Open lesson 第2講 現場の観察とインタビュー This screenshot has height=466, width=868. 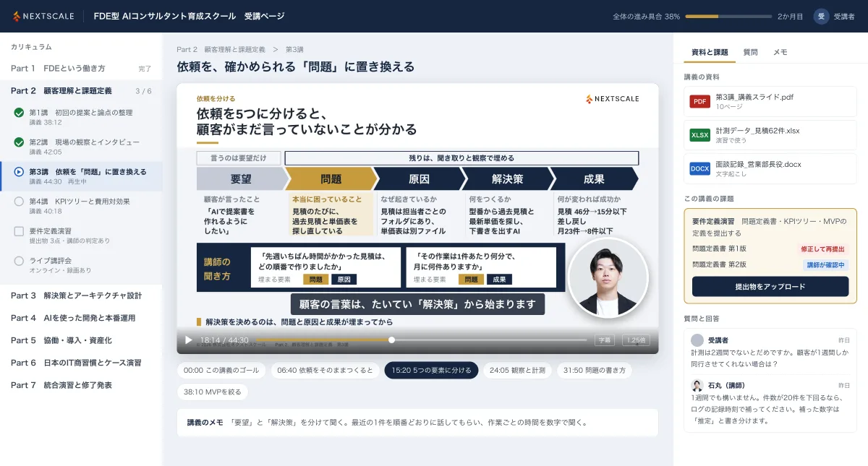point(81,146)
